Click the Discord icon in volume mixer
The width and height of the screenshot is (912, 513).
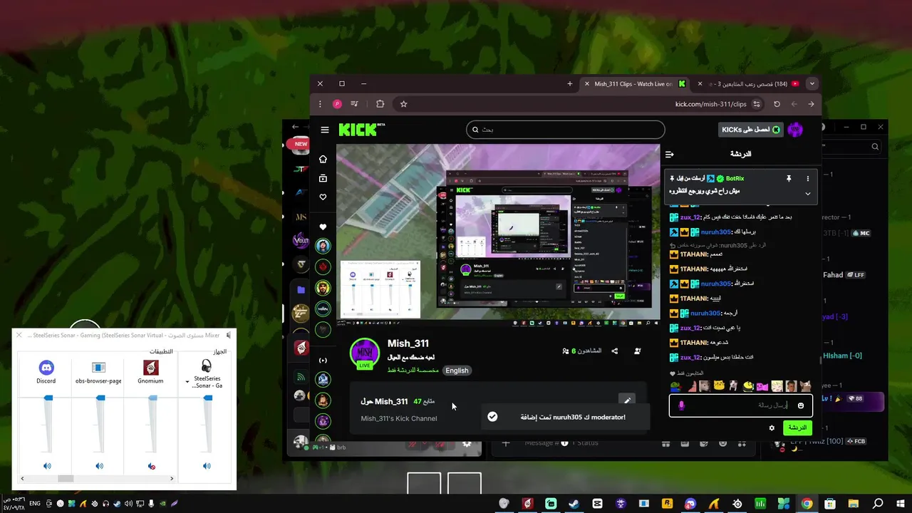[46, 368]
